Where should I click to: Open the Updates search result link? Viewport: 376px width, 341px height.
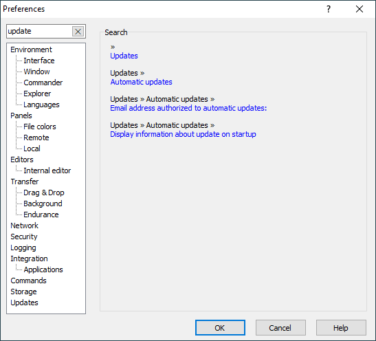[124, 56]
